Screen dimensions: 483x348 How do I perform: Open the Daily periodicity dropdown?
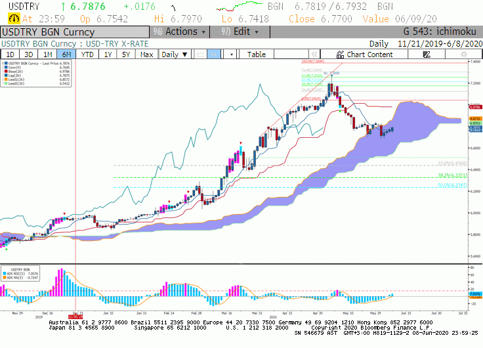click(x=175, y=54)
